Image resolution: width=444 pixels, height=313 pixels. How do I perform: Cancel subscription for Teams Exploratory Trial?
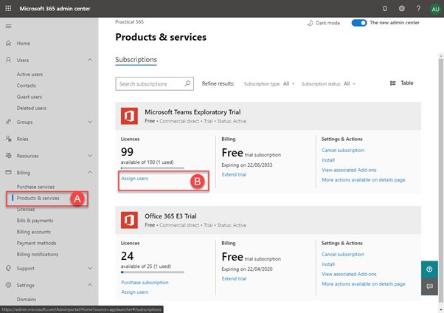[343, 151]
